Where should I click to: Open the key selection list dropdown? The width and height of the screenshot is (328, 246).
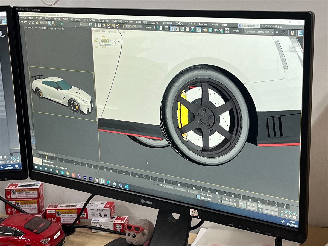(268, 208)
